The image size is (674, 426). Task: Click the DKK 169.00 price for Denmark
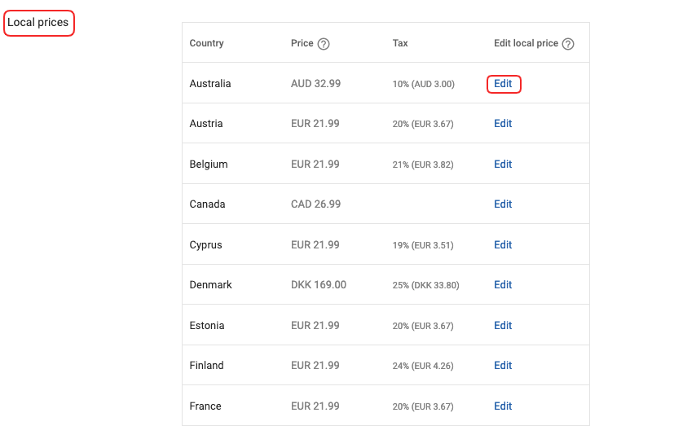coord(319,285)
